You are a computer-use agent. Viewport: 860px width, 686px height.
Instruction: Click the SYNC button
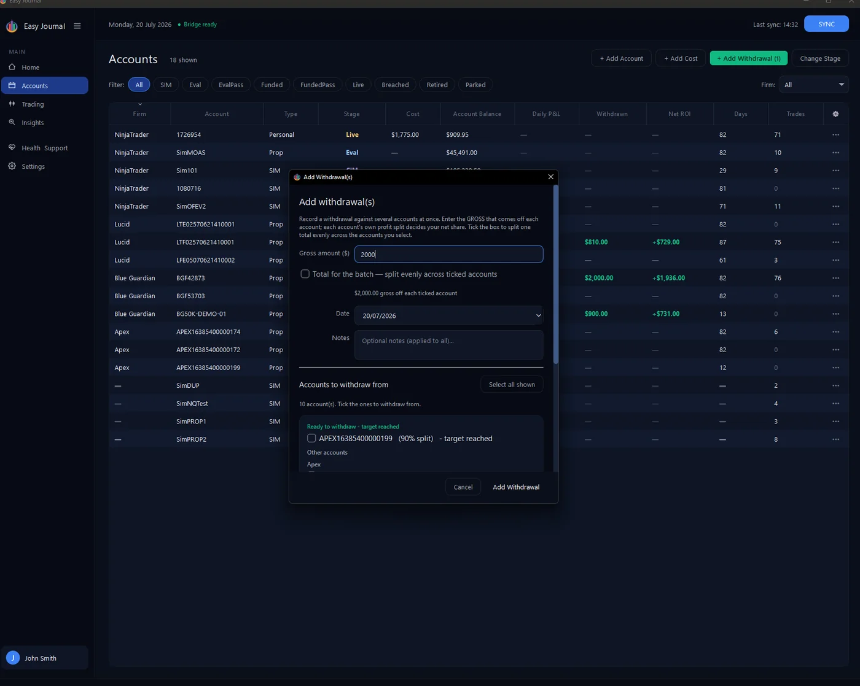point(826,24)
